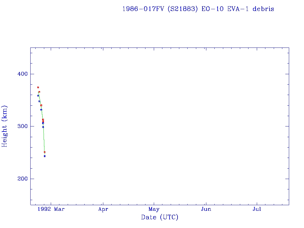Click the lowest blue data point marker
Viewport: 304px width, 228px height.
tap(45, 156)
